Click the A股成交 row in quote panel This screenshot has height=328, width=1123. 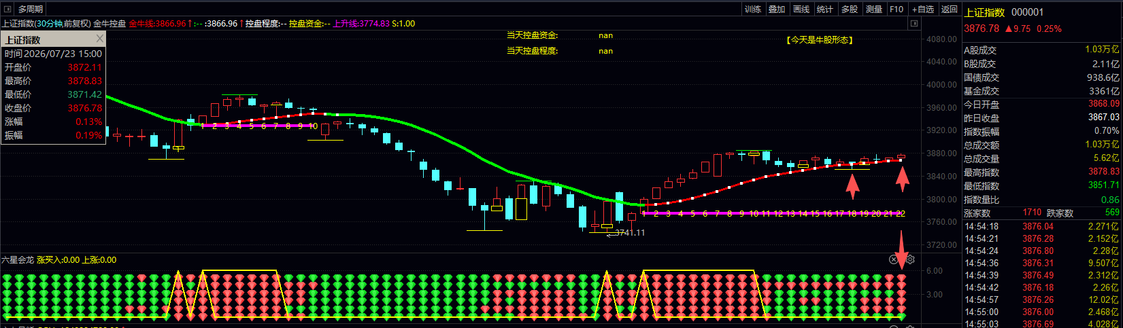[1041, 50]
